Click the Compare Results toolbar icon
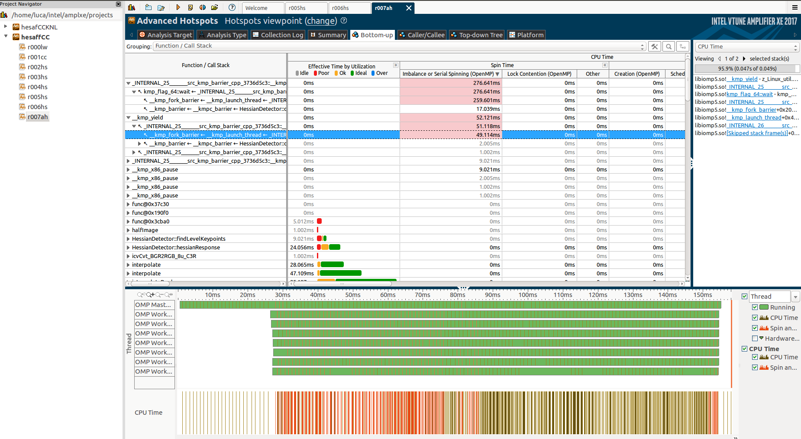 pyautogui.click(x=202, y=7)
